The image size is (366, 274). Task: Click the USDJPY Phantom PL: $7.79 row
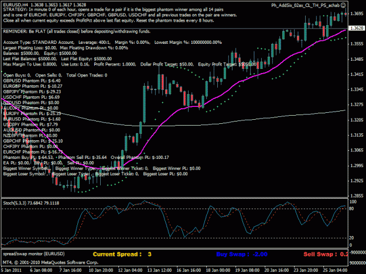tap(30, 124)
